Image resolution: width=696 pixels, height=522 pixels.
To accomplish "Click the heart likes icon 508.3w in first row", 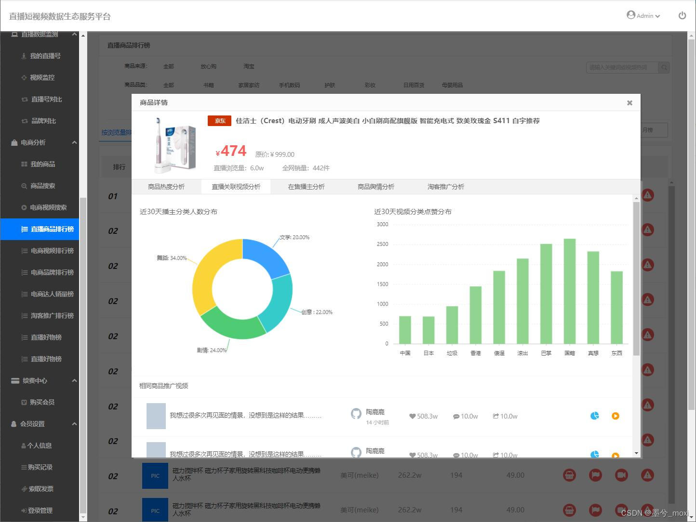I will [x=413, y=417].
